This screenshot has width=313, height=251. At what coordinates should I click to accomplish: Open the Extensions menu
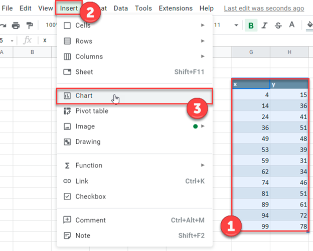(x=176, y=8)
